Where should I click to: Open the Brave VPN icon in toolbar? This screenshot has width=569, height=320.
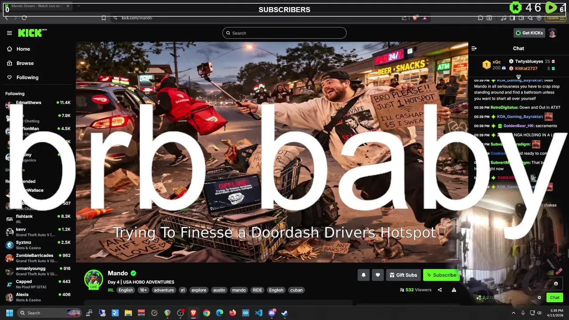click(539, 18)
